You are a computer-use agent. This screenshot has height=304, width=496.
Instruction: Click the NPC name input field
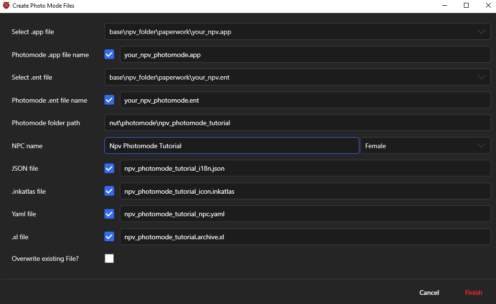click(231, 146)
